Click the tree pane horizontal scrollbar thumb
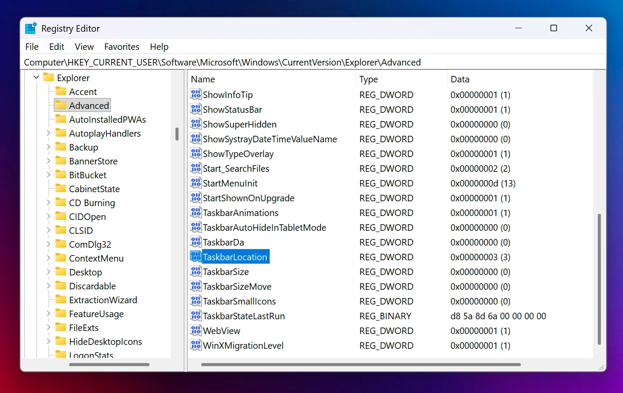 coord(109,364)
